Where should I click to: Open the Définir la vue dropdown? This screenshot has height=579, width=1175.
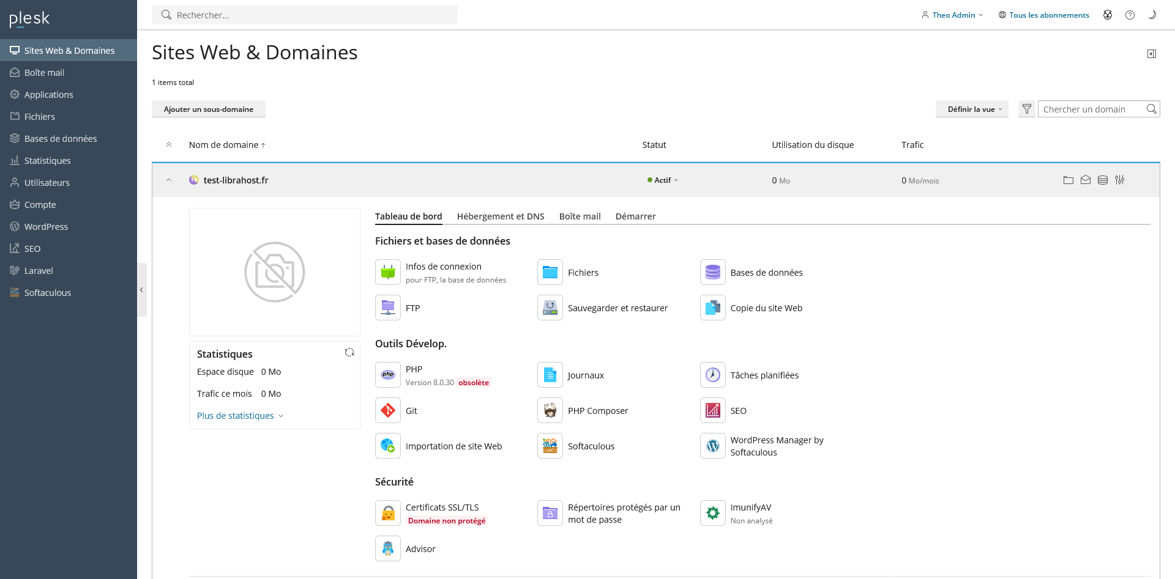coord(972,109)
